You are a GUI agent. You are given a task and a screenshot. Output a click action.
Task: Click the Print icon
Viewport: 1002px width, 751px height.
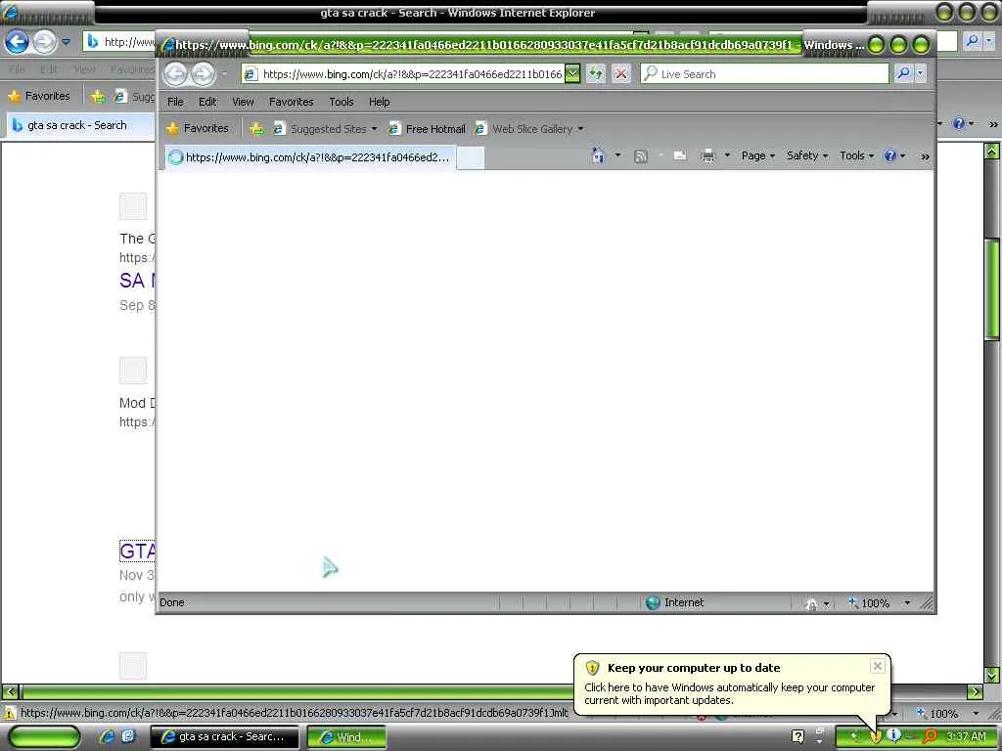click(x=708, y=155)
